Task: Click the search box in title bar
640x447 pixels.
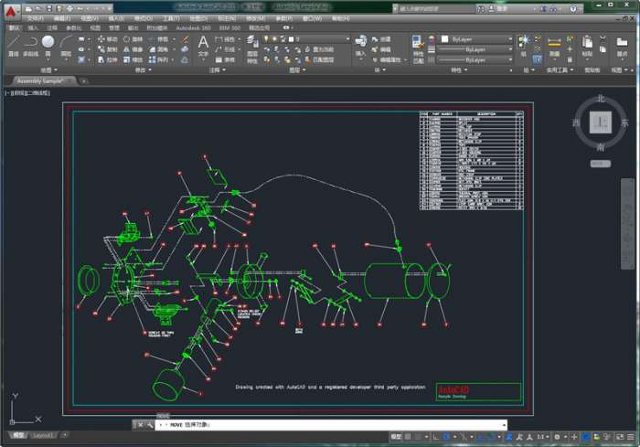Action: click(436, 8)
